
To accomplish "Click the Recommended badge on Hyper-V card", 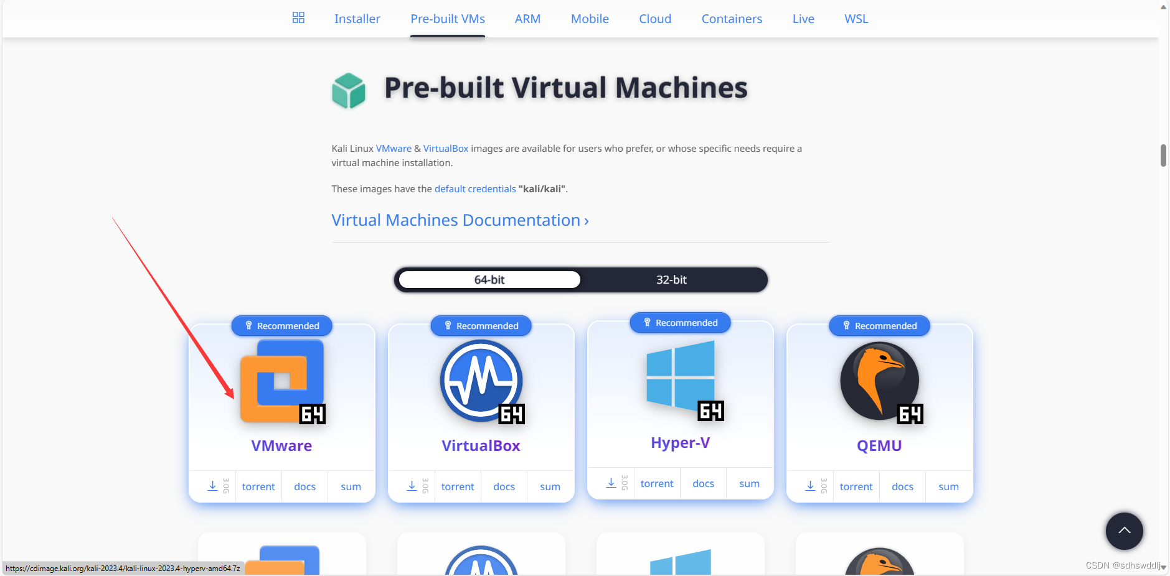I will 681,323.
